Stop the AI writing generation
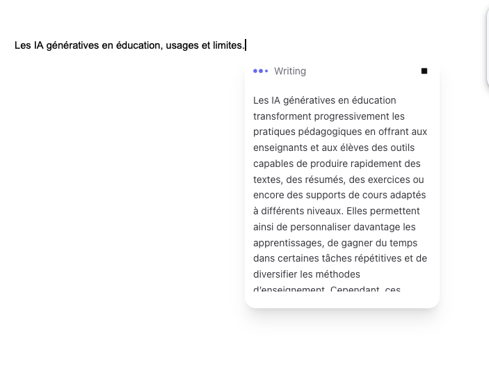This screenshot has height=382, width=489. [x=424, y=71]
